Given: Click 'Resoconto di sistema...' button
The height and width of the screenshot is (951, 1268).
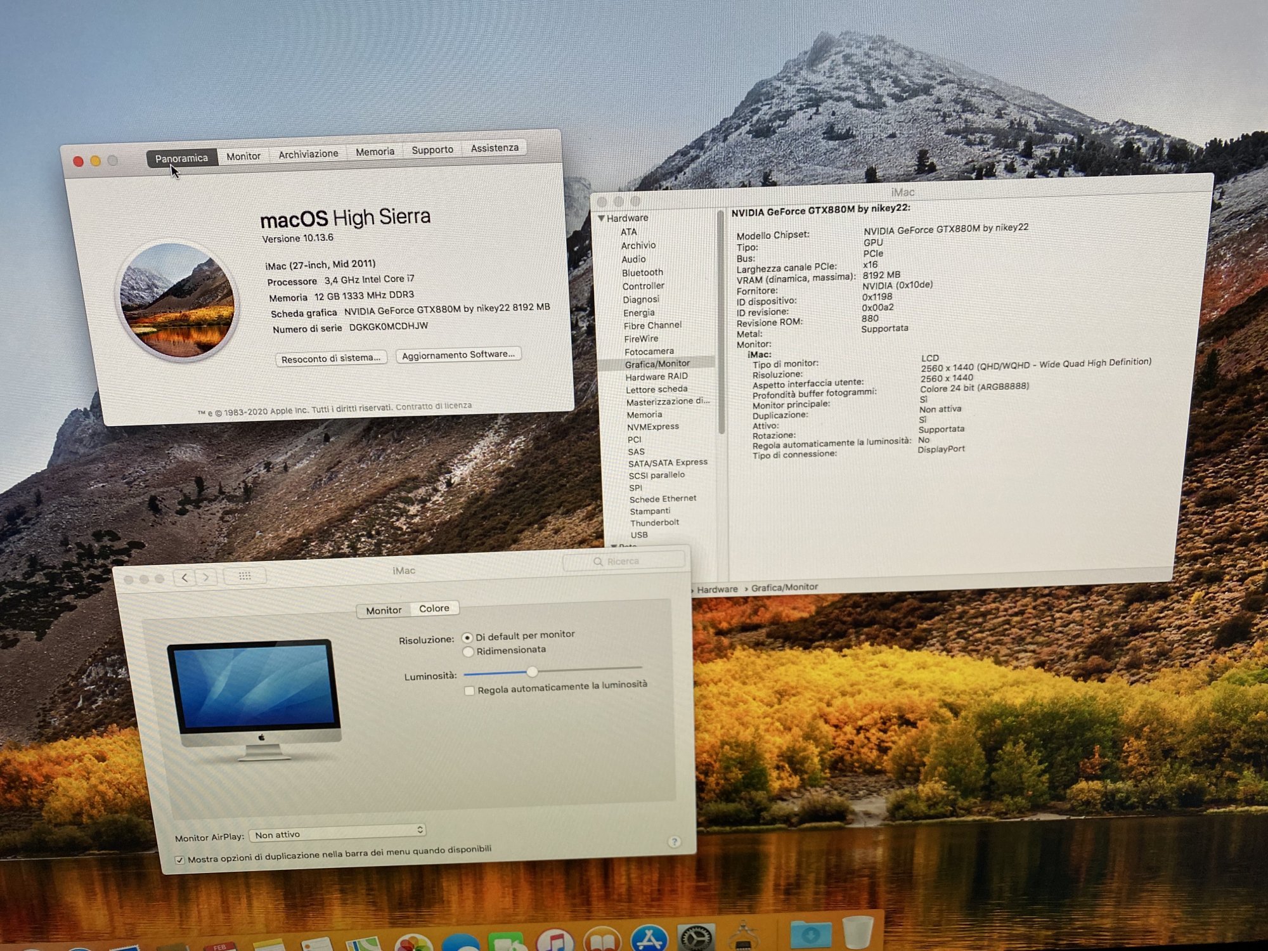Looking at the screenshot, I should click(x=330, y=358).
